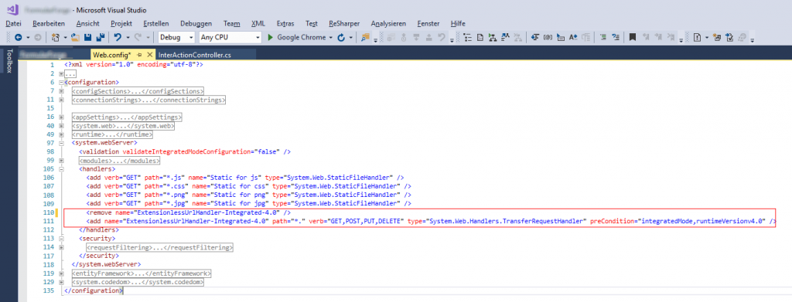Open the Datei menu
792x302 pixels.
tap(14, 23)
